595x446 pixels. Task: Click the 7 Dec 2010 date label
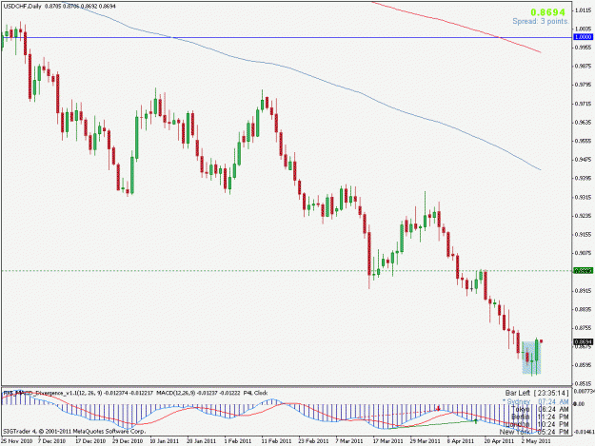(52, 441)
